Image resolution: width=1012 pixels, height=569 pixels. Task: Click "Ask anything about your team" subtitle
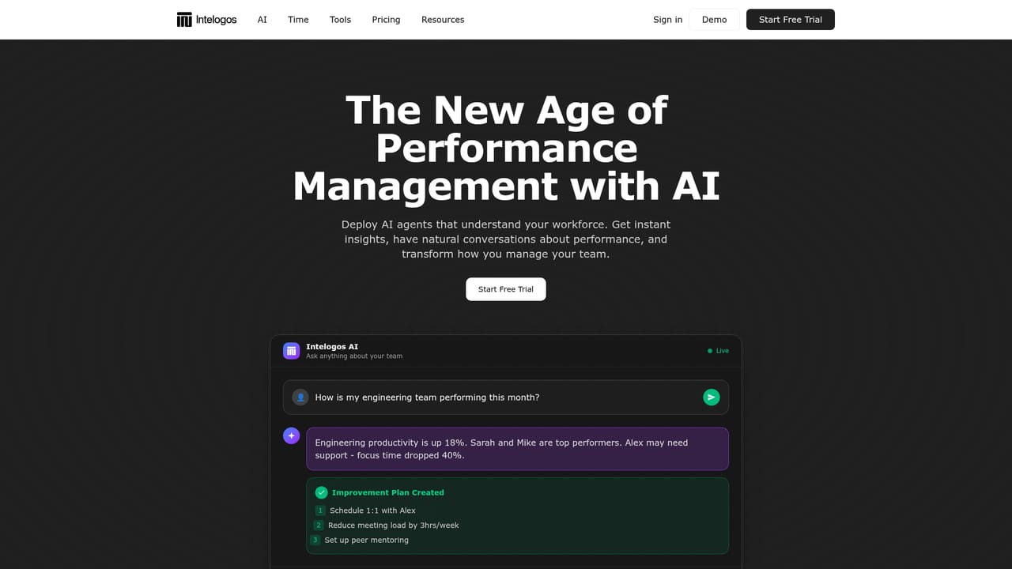pos(354,356)
